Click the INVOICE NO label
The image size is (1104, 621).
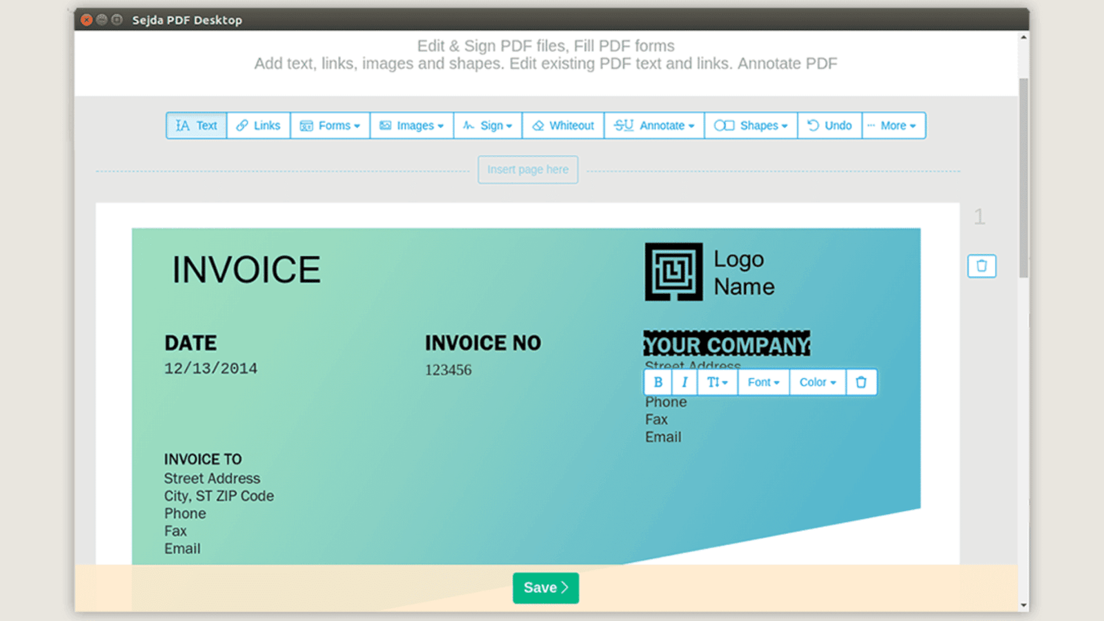click(x=483, y=343)
